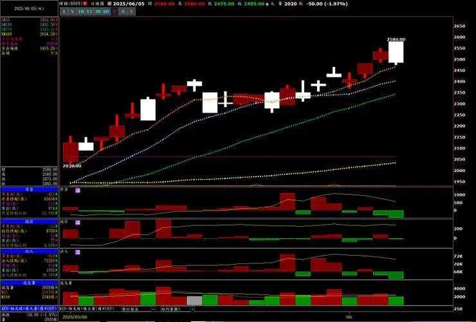Select the weekly (週) chart interval

pyautogui.click(x=123, y=12)
